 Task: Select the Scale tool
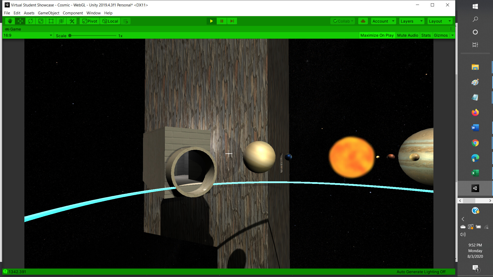pyautogui.click(x=41, y=21)
